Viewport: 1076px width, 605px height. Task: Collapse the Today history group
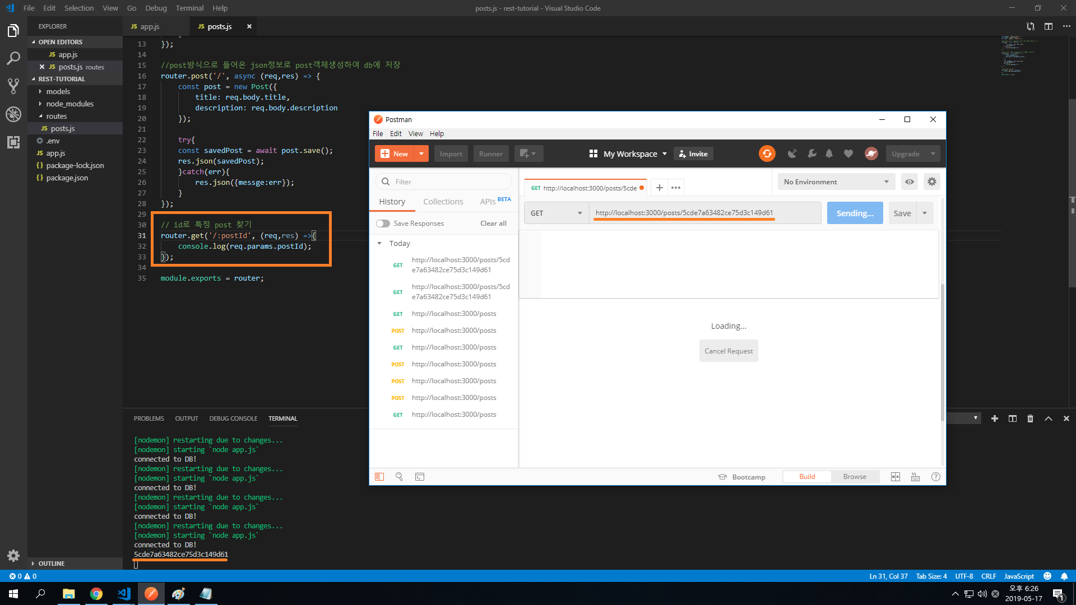(x=379, y=243)
